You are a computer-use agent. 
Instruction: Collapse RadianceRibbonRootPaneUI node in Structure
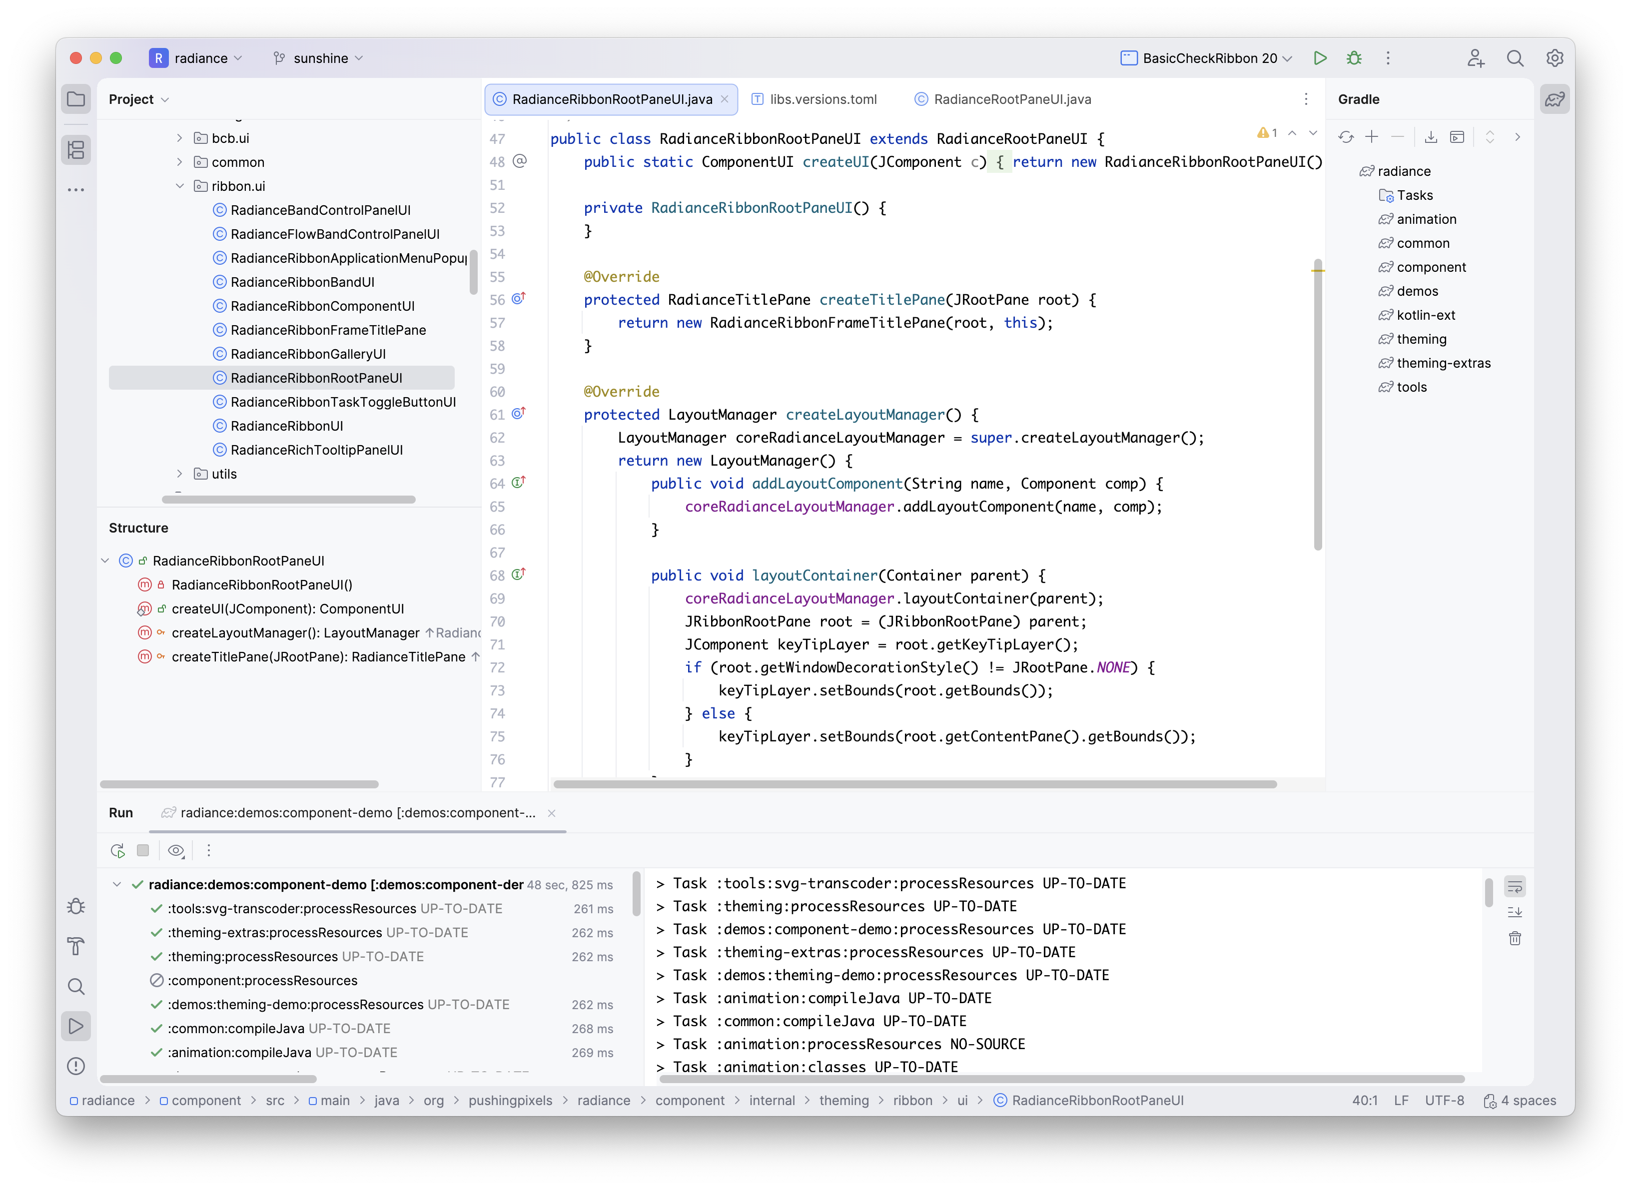105,561
